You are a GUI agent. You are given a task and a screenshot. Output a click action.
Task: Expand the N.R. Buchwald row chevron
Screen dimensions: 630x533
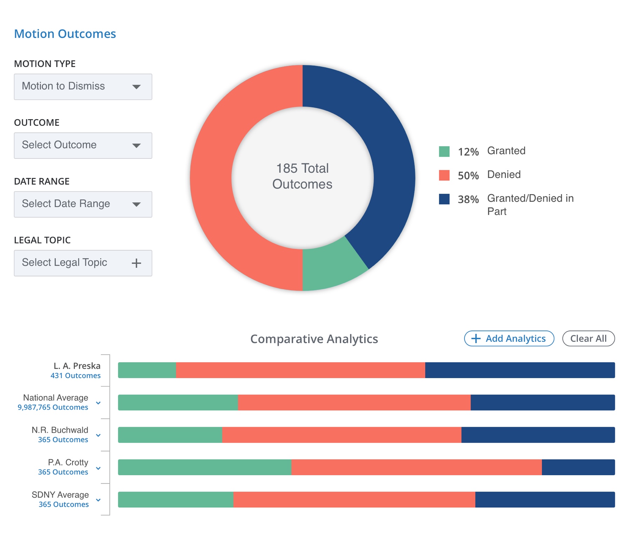[99, 435]
